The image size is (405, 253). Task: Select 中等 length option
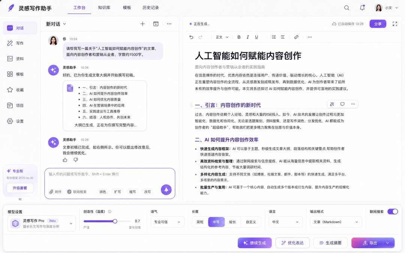click(216, 222)
